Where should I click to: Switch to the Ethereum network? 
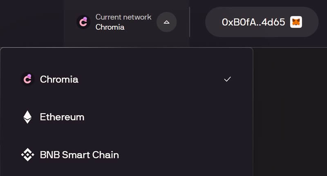[62, 117]
